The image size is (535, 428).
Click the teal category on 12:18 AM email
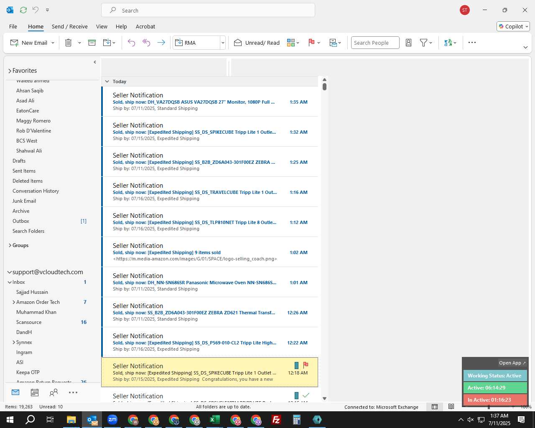(x=296, y=365)
